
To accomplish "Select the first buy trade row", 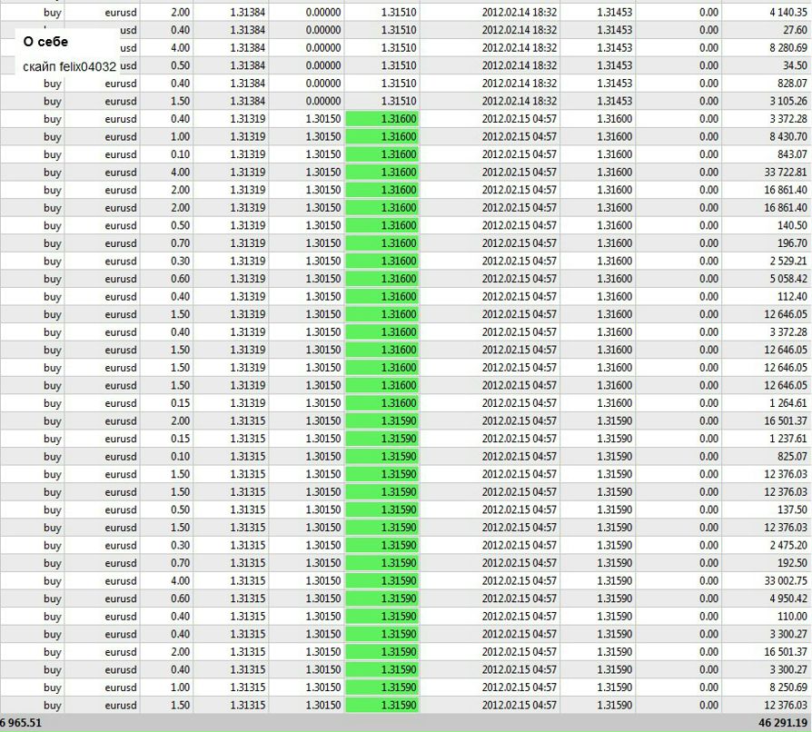I will (52, 12).
